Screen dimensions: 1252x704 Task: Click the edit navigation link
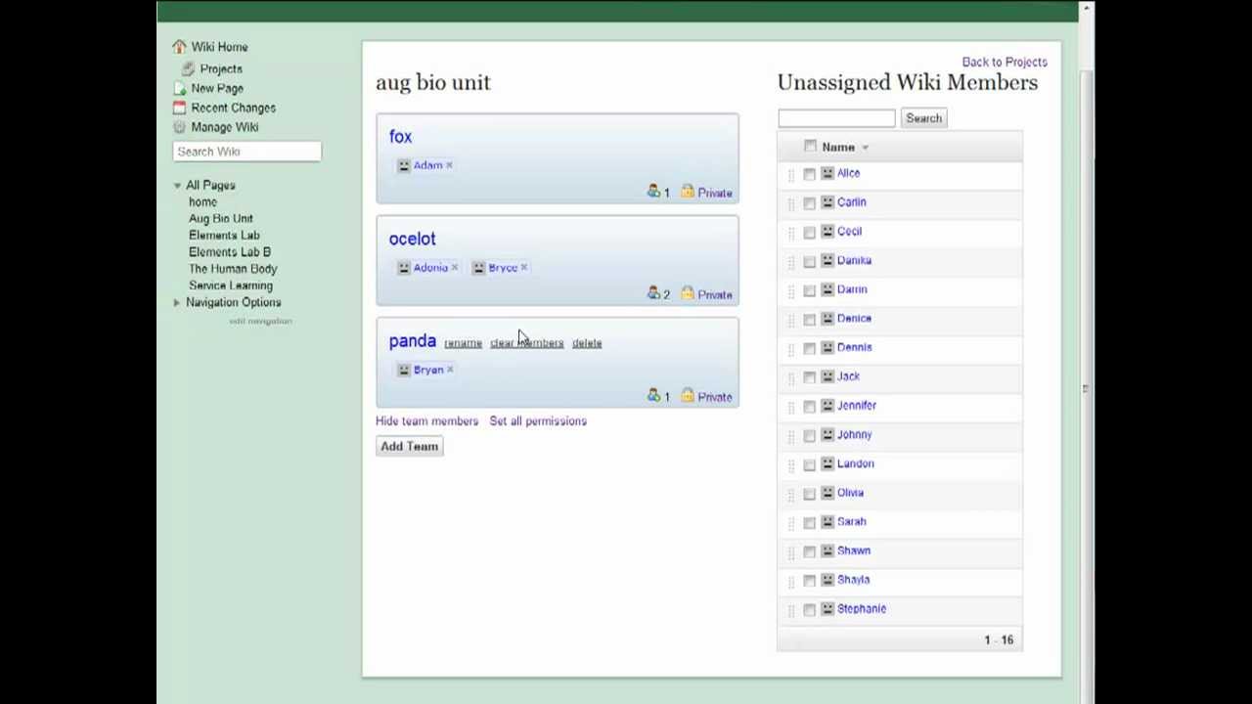pyautogui.click(x=260, y=321)
